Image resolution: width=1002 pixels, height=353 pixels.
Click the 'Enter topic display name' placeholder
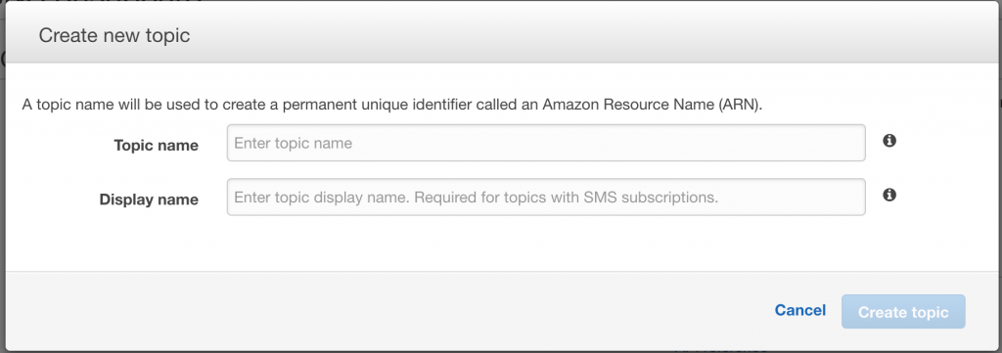pos(321,198)
